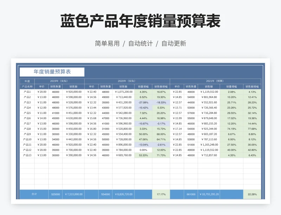This screenshot has width=281, height=215.
Task: Click the ¥683,155.20 cell in 产品7 row
Action: coord(209,123)
